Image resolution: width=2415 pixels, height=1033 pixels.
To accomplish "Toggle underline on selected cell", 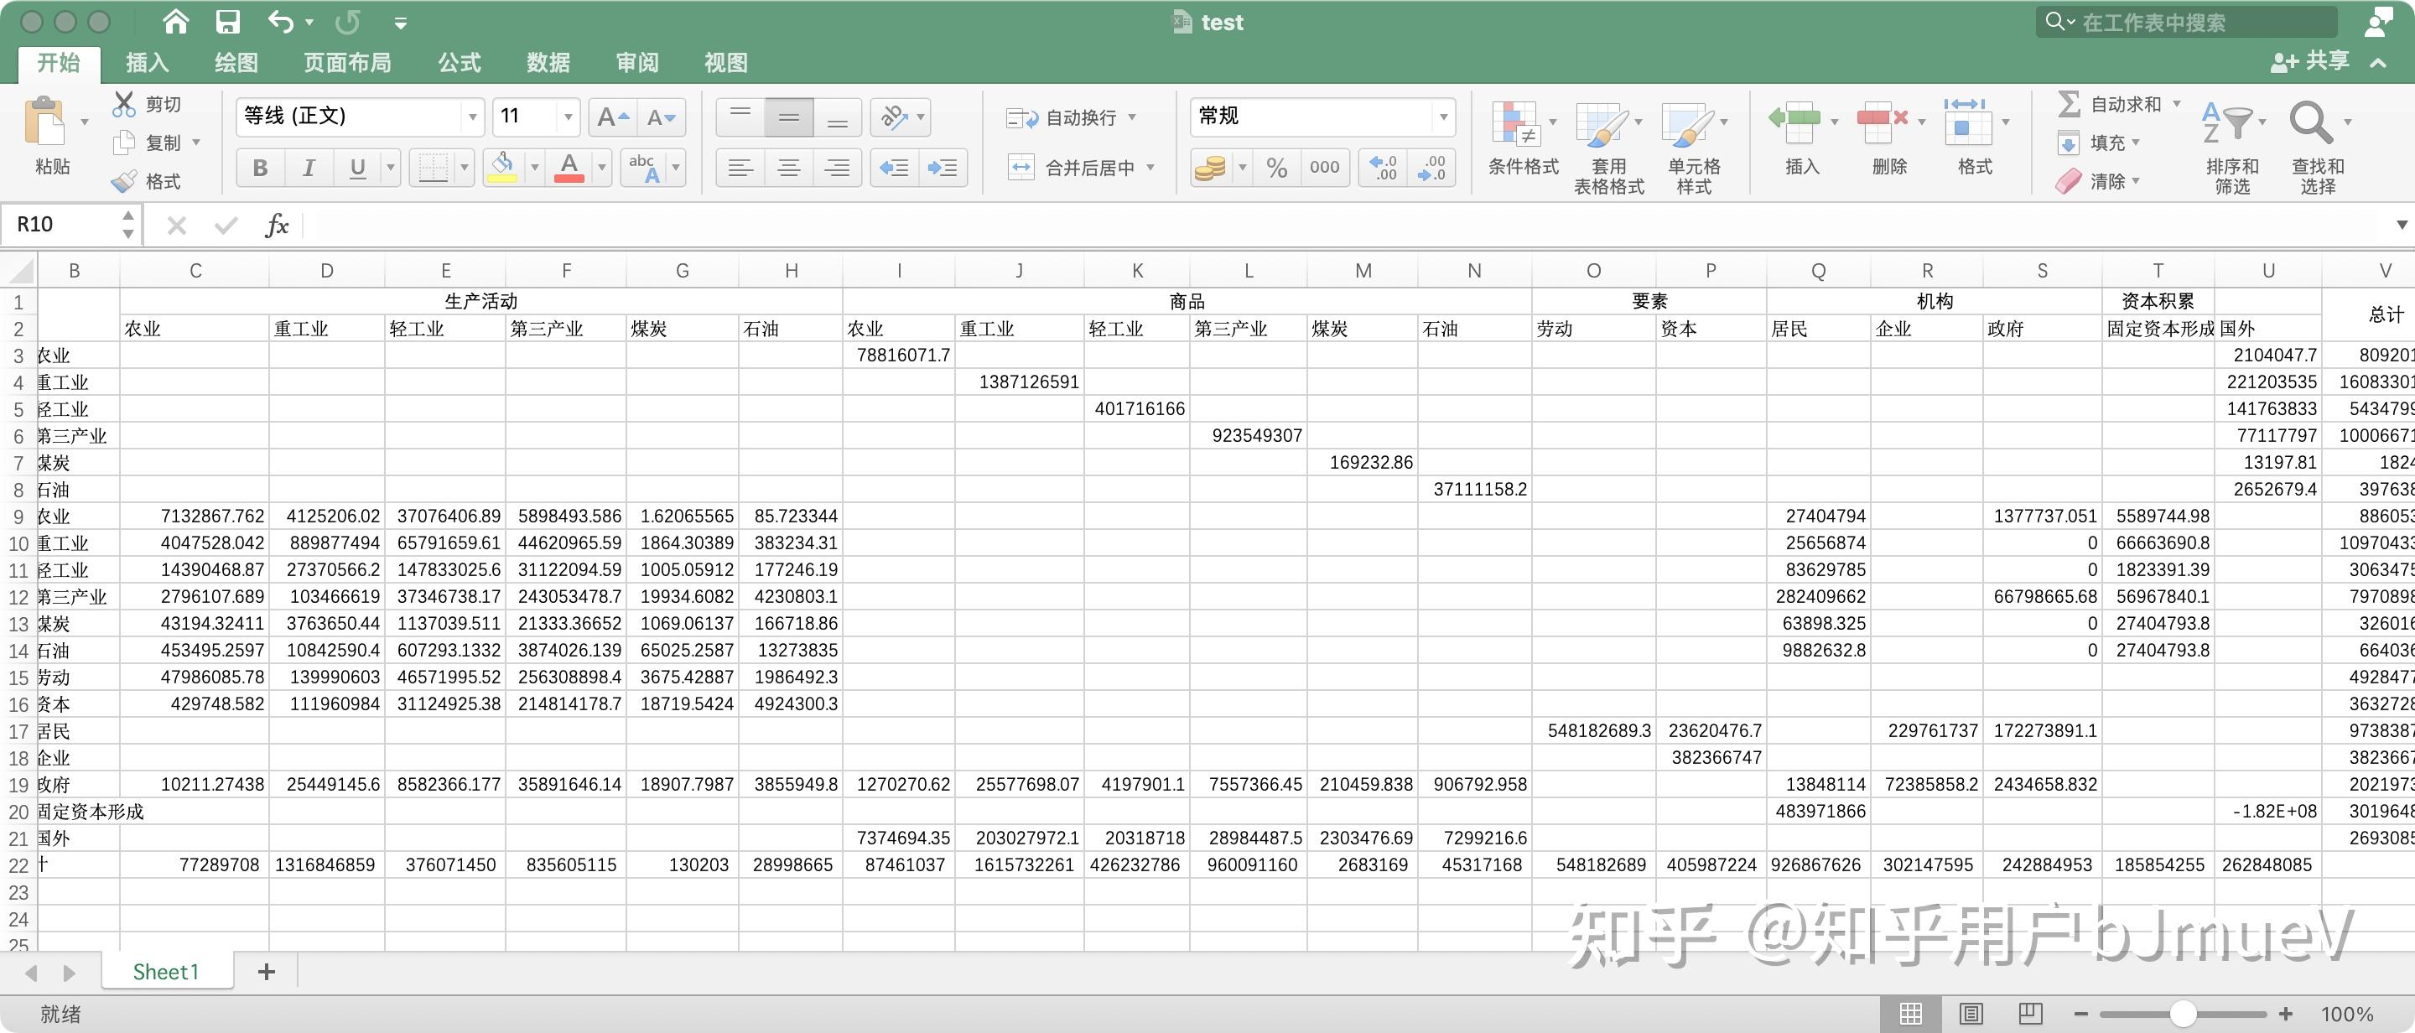I will coord(357,167).
